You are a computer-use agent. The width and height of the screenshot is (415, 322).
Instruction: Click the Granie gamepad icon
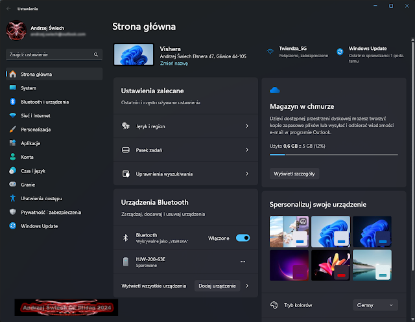pyautogui.click(x=13, y=184)
